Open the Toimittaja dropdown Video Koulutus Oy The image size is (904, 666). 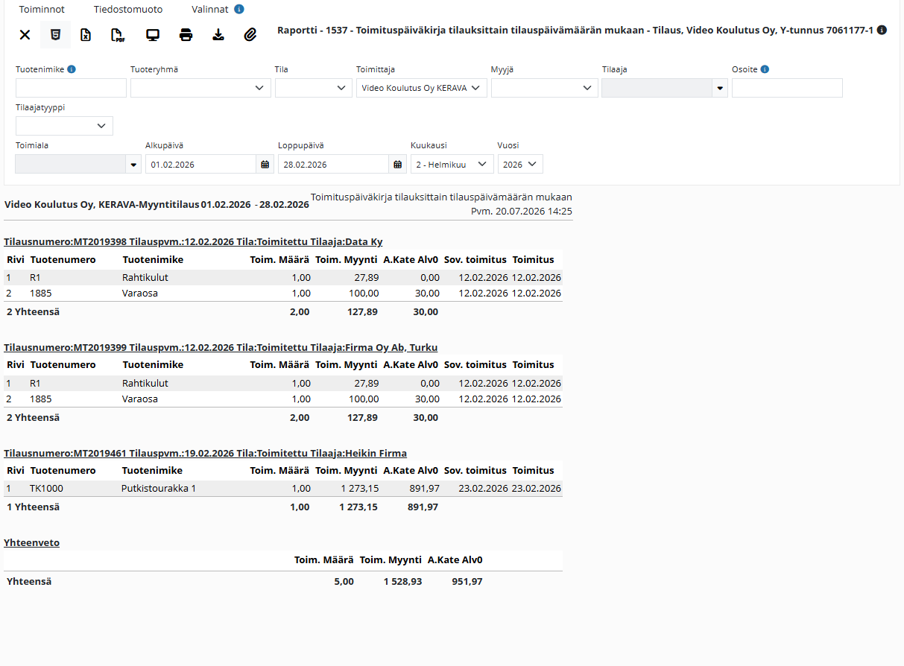click(x=422, y=88)
